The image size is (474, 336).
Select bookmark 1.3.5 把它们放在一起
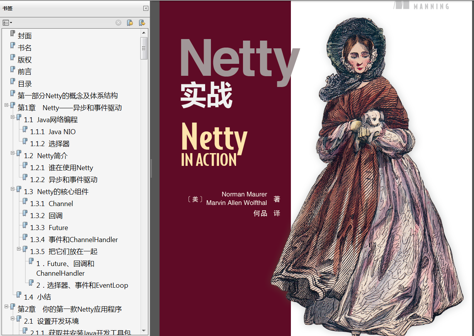pos(64,252)
